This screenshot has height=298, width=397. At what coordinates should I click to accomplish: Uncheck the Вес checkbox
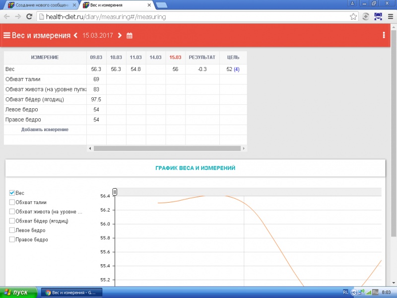(x=12, y=193)
